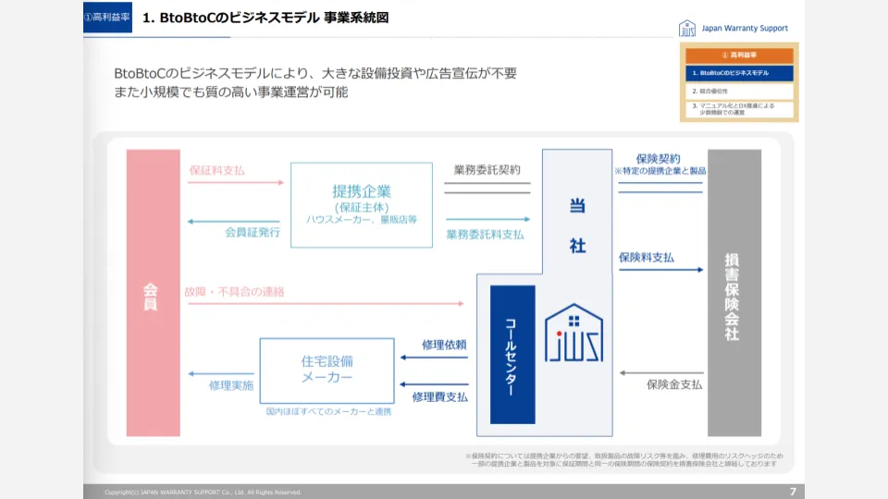Select the ①高利益率 section tag at top left

click(108, 18)
